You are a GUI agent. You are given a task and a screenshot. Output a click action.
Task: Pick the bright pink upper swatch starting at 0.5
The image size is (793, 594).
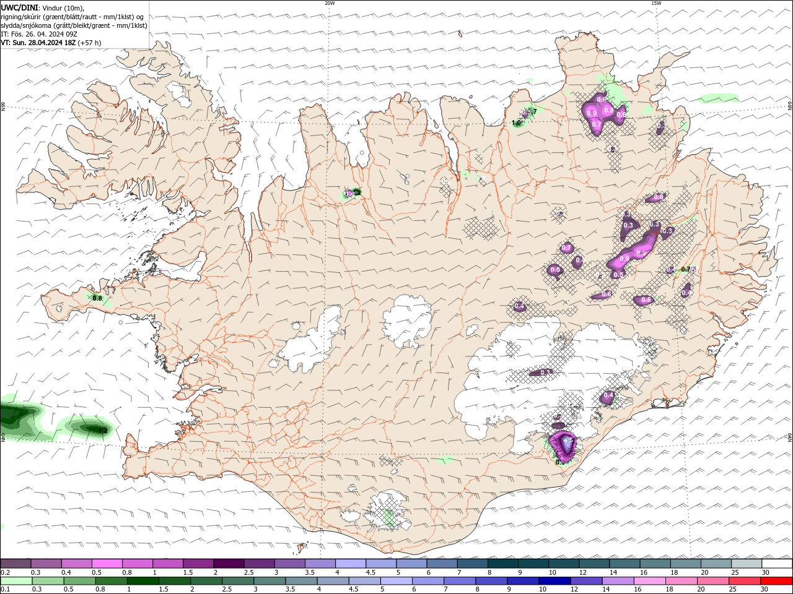point(107,564)
